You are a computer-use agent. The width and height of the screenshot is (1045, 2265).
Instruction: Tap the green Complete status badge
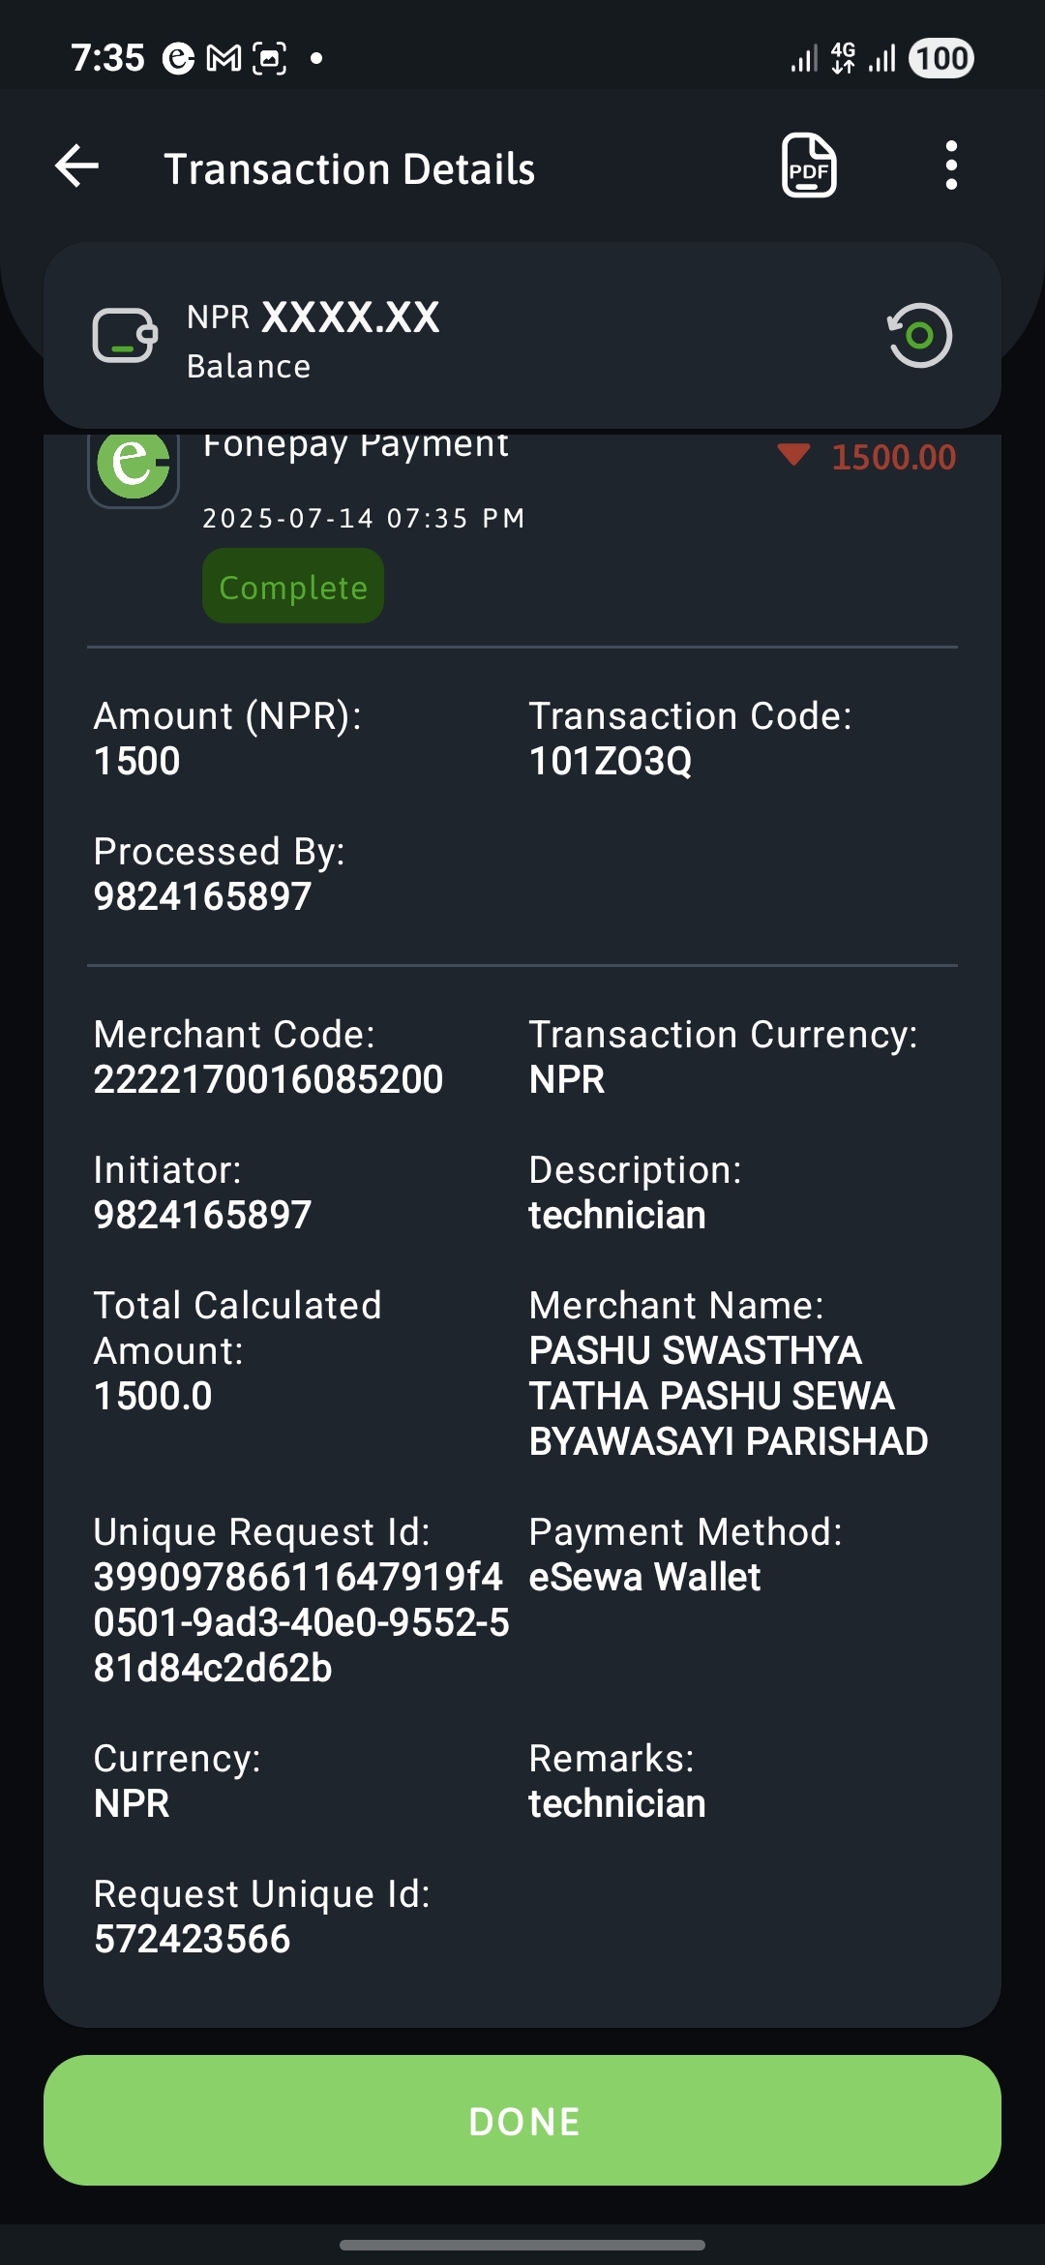click(293, 587)
